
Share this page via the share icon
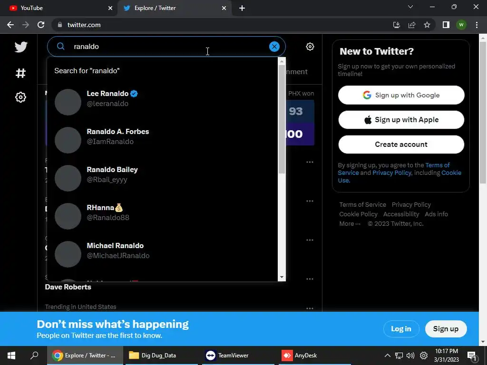412,25
